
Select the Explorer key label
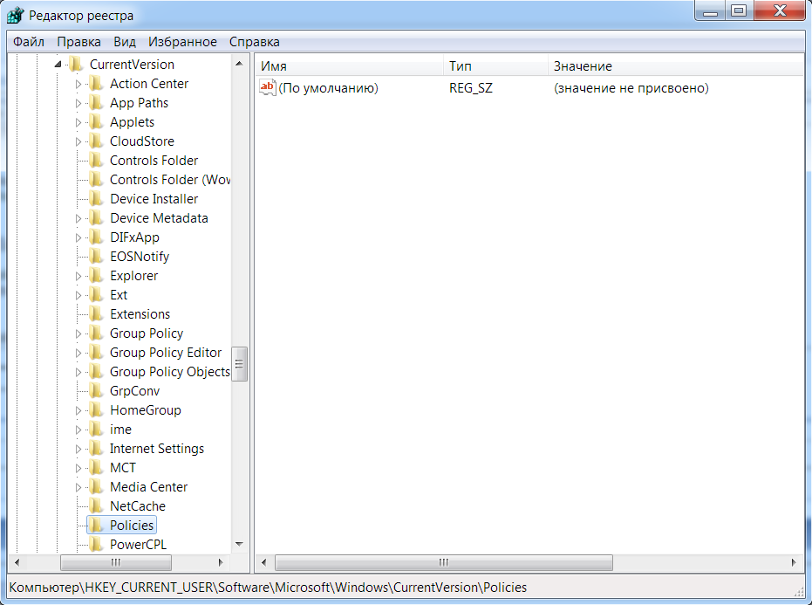pyautogui.click(x=133, y=276)
